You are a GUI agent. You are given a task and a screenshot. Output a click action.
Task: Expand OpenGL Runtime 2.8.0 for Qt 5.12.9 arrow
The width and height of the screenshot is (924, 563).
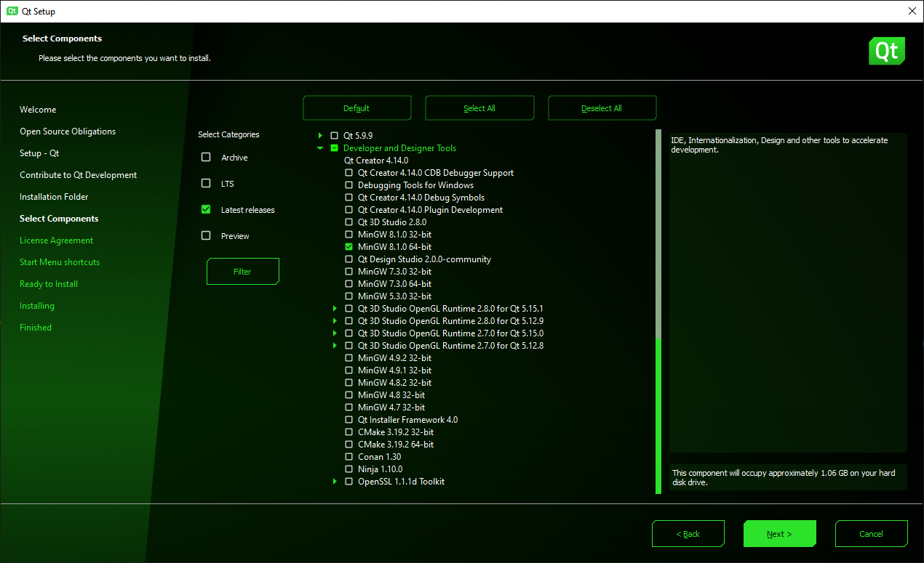coord(335,321)
